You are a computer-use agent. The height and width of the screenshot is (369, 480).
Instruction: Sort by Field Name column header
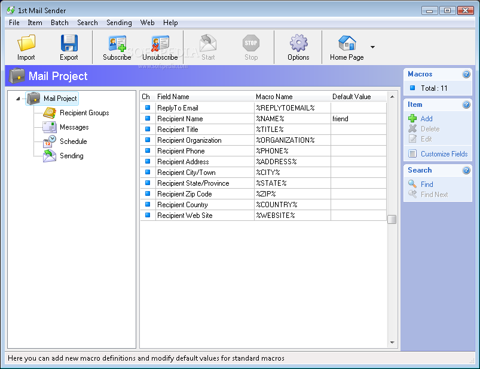click(x=205, y=97)
